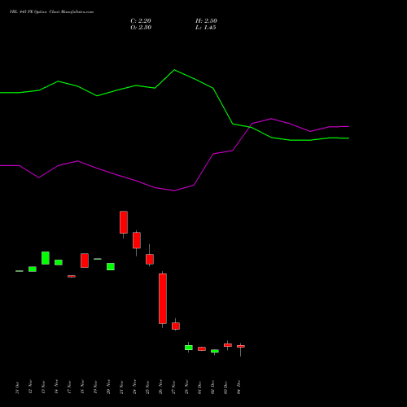
Task: Click the "27 Nov" date axis label
Action: pos(173,387)
